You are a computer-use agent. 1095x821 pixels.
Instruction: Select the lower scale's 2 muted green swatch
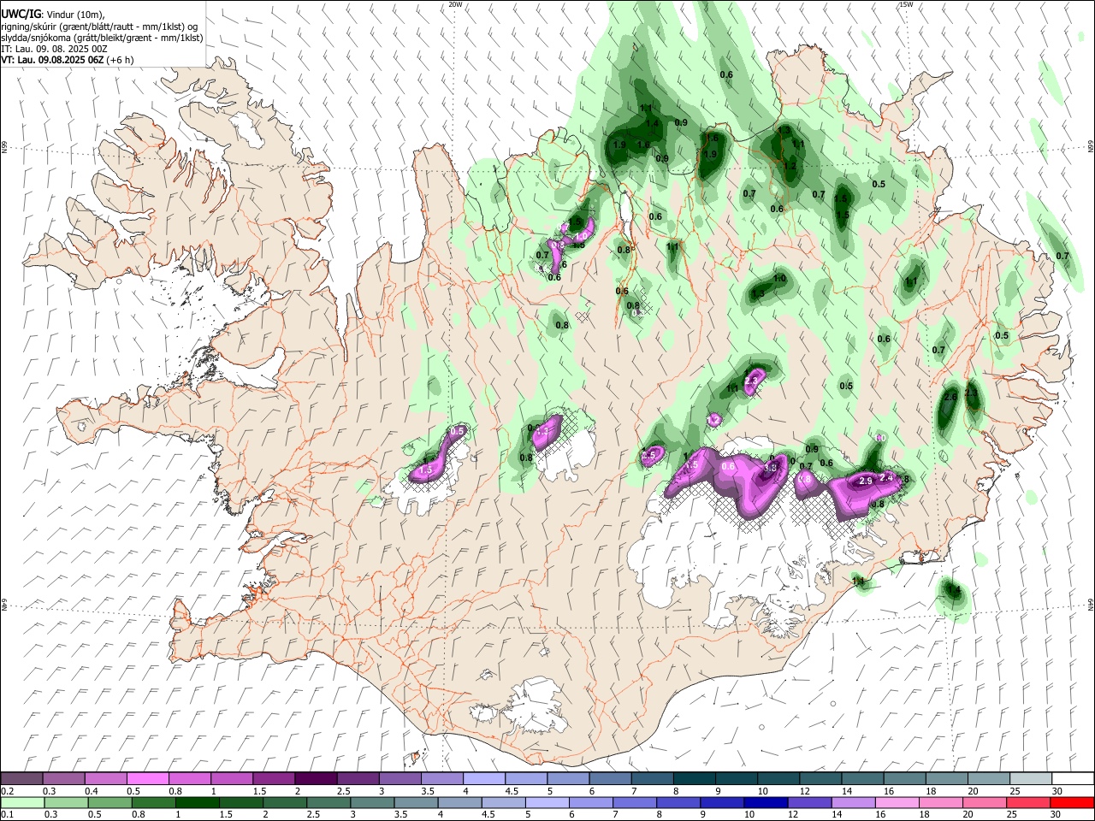tap(284, 803)
